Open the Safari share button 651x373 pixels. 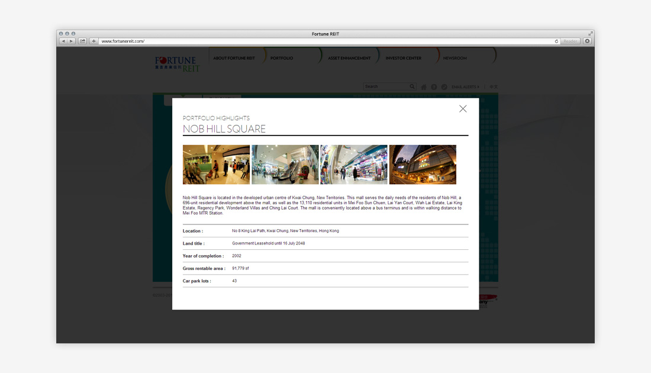click(x=83, y=41)
